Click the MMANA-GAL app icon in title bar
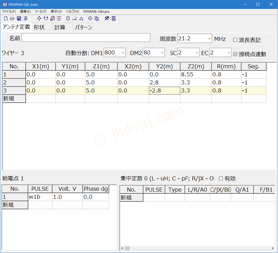The height and width of the screenshot is (253, 278). click(x=5, y=4)
